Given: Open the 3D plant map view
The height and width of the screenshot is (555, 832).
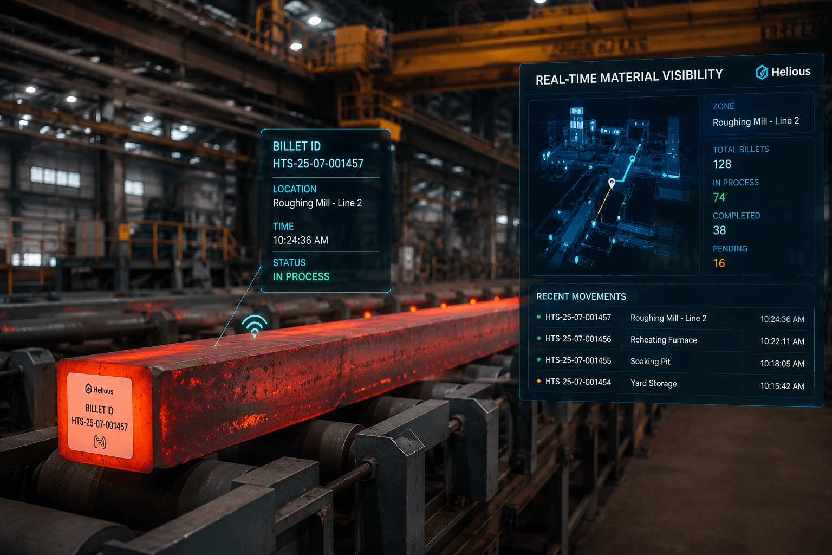Looking at the screenshot, I should point(613,185).
